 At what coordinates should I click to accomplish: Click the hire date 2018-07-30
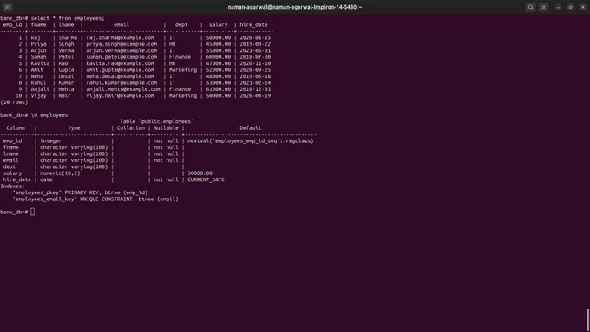pyautogui.click(x=255, y=56)
